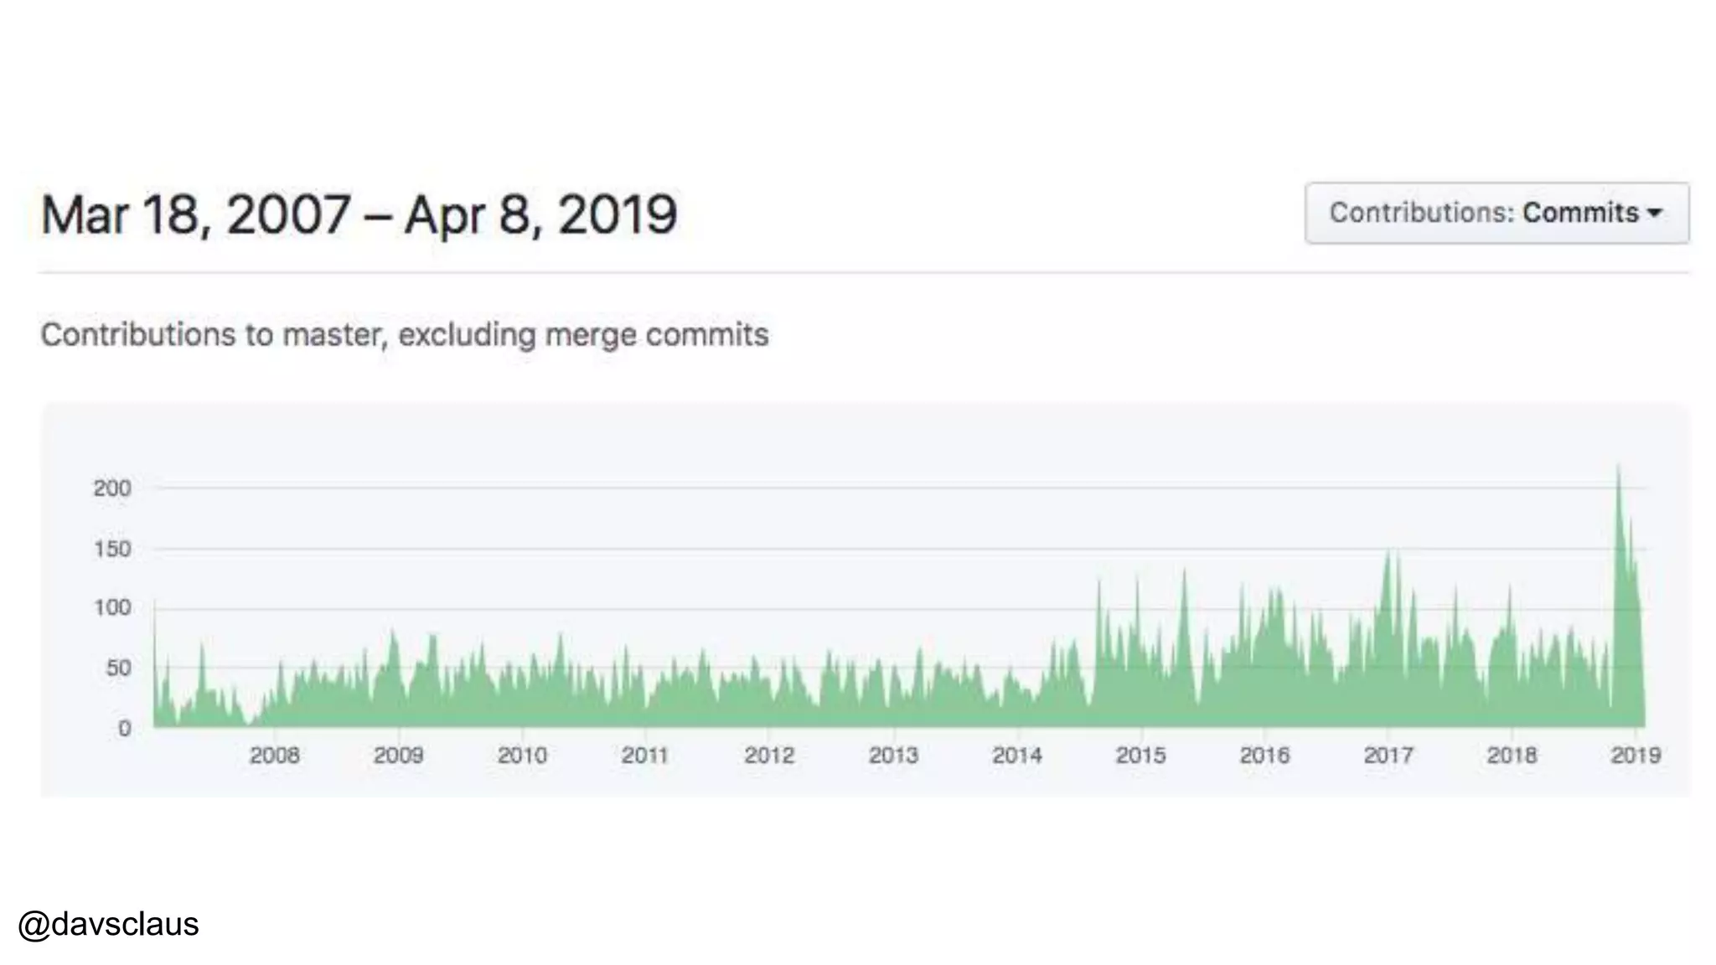Click the 2019 year marker
The height and width of the screenshot is (965, 1716).
tap(1636, 756)
